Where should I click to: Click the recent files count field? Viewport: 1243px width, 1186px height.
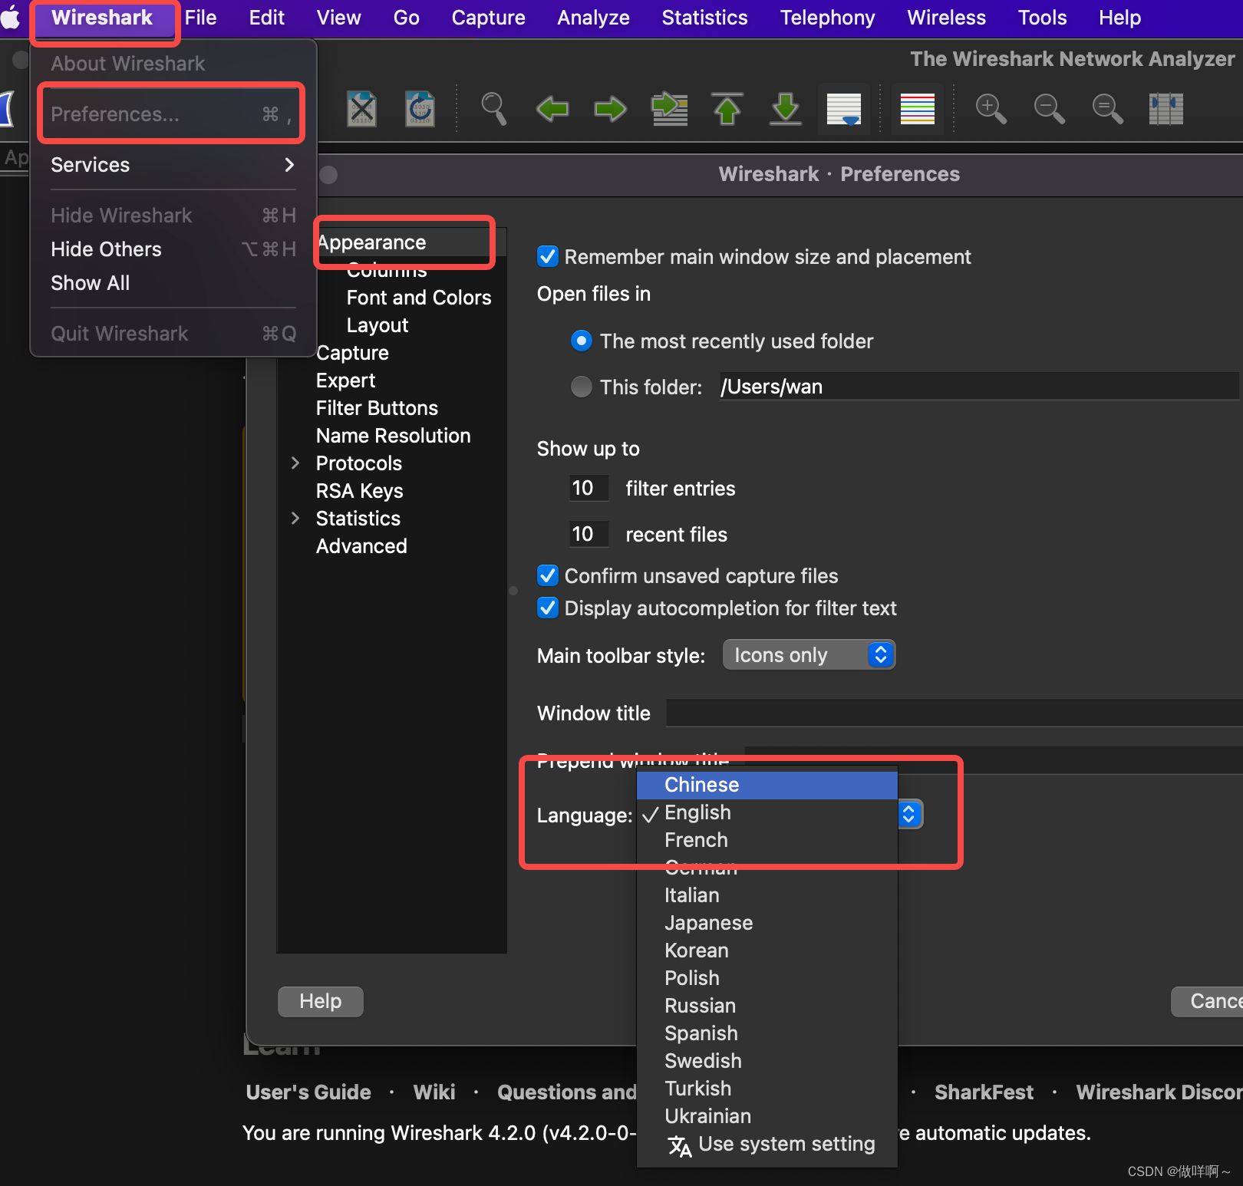click(589, 534)
